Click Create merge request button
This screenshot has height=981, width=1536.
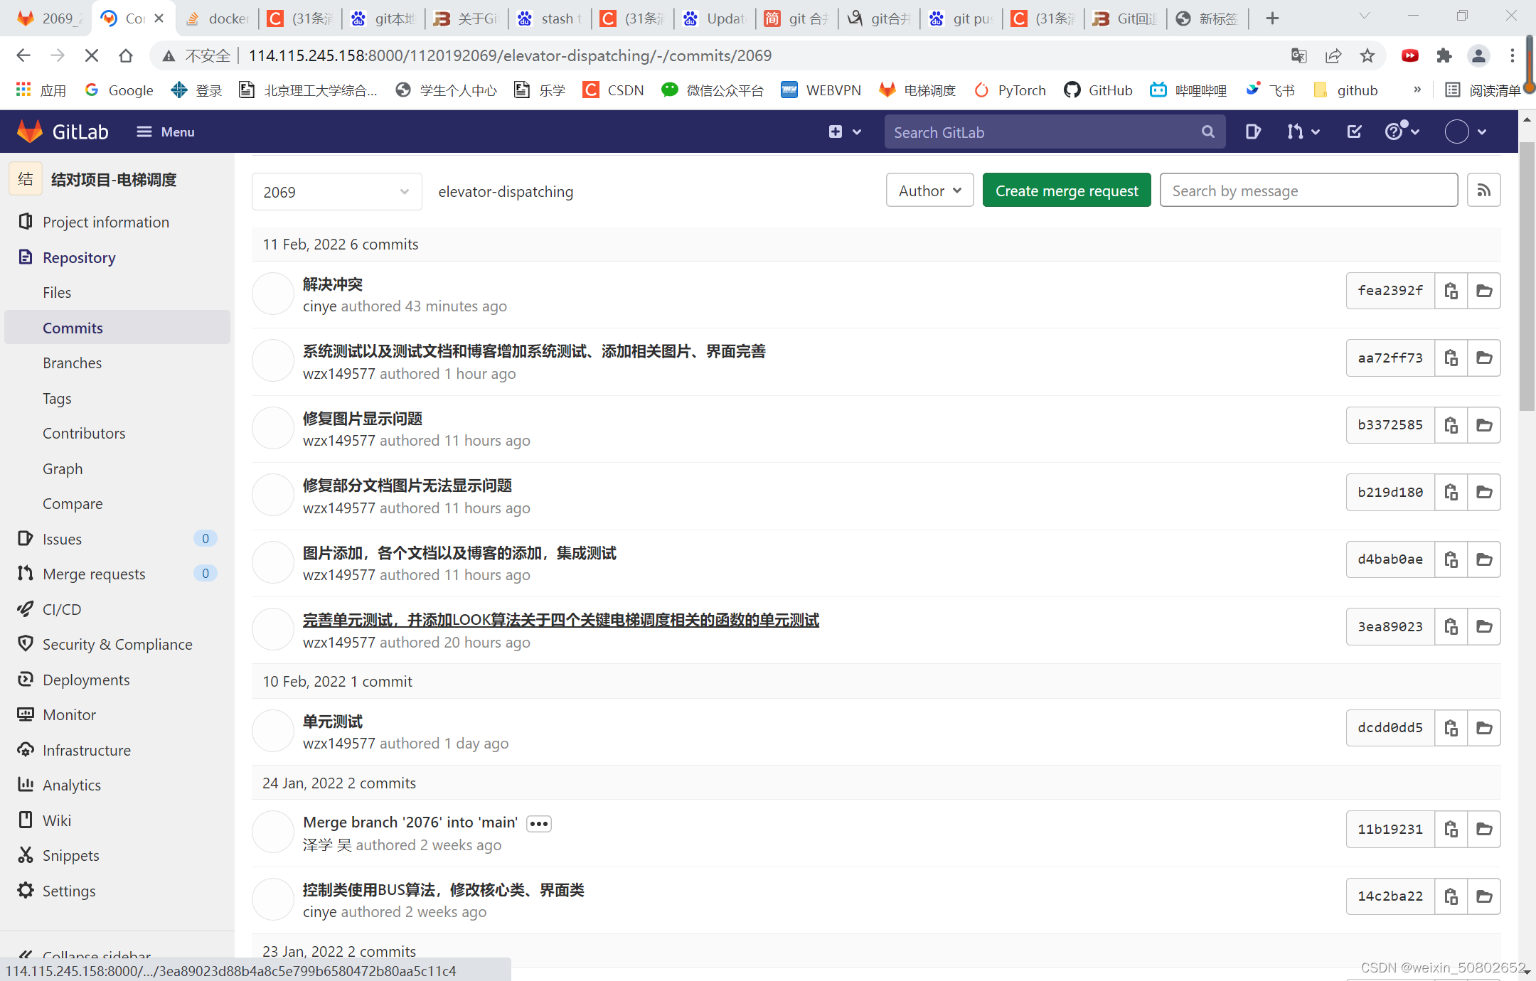[1066, 191]
